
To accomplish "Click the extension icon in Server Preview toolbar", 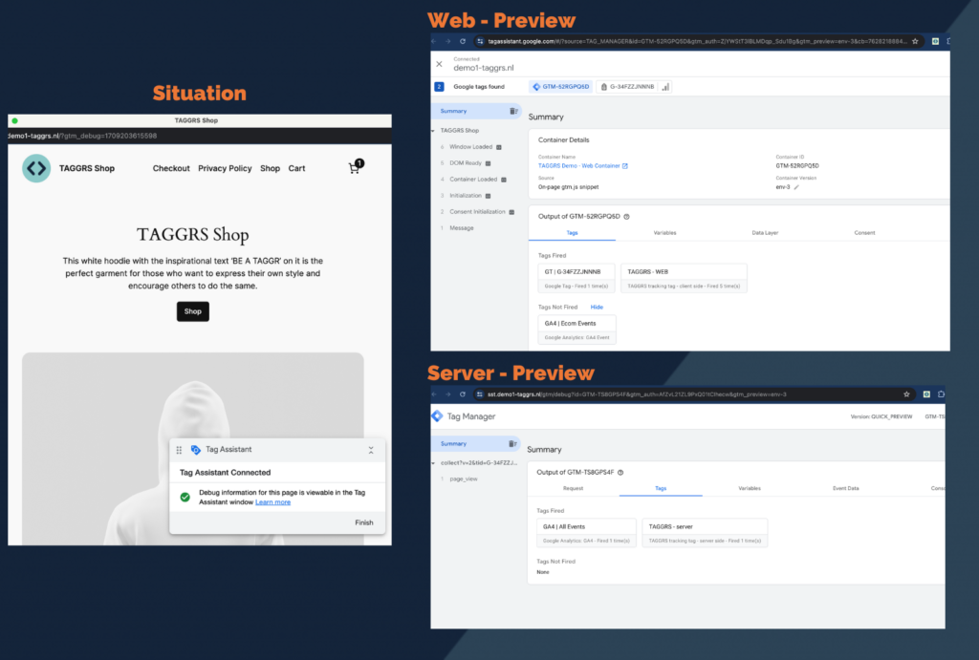I will click(926, 394).
